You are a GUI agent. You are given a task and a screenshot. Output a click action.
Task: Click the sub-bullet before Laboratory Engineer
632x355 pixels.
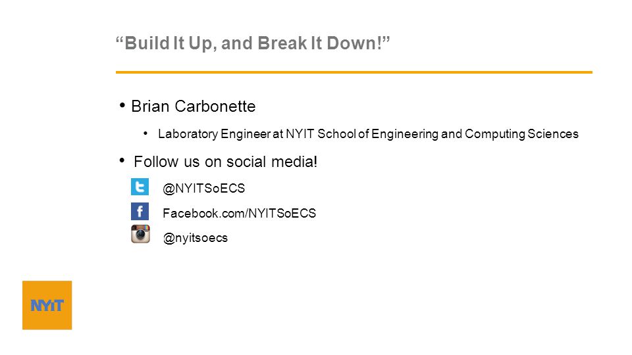point(145,133)
